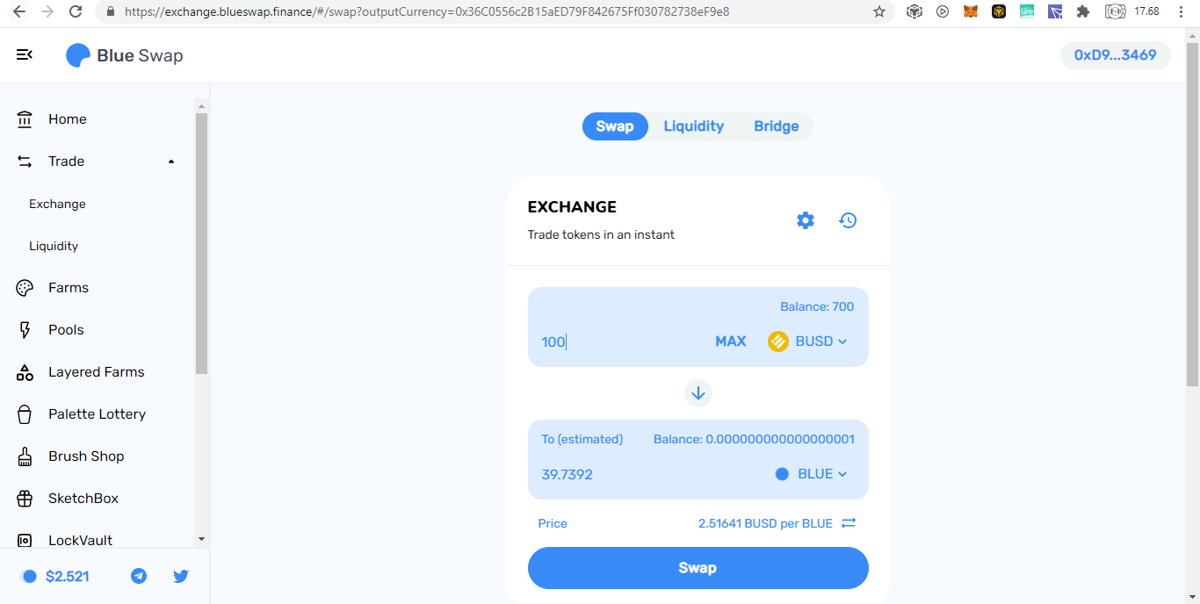Bookmark this page with the star icon
Viewport: 1200px width, 604px height.
coord(879,11)
